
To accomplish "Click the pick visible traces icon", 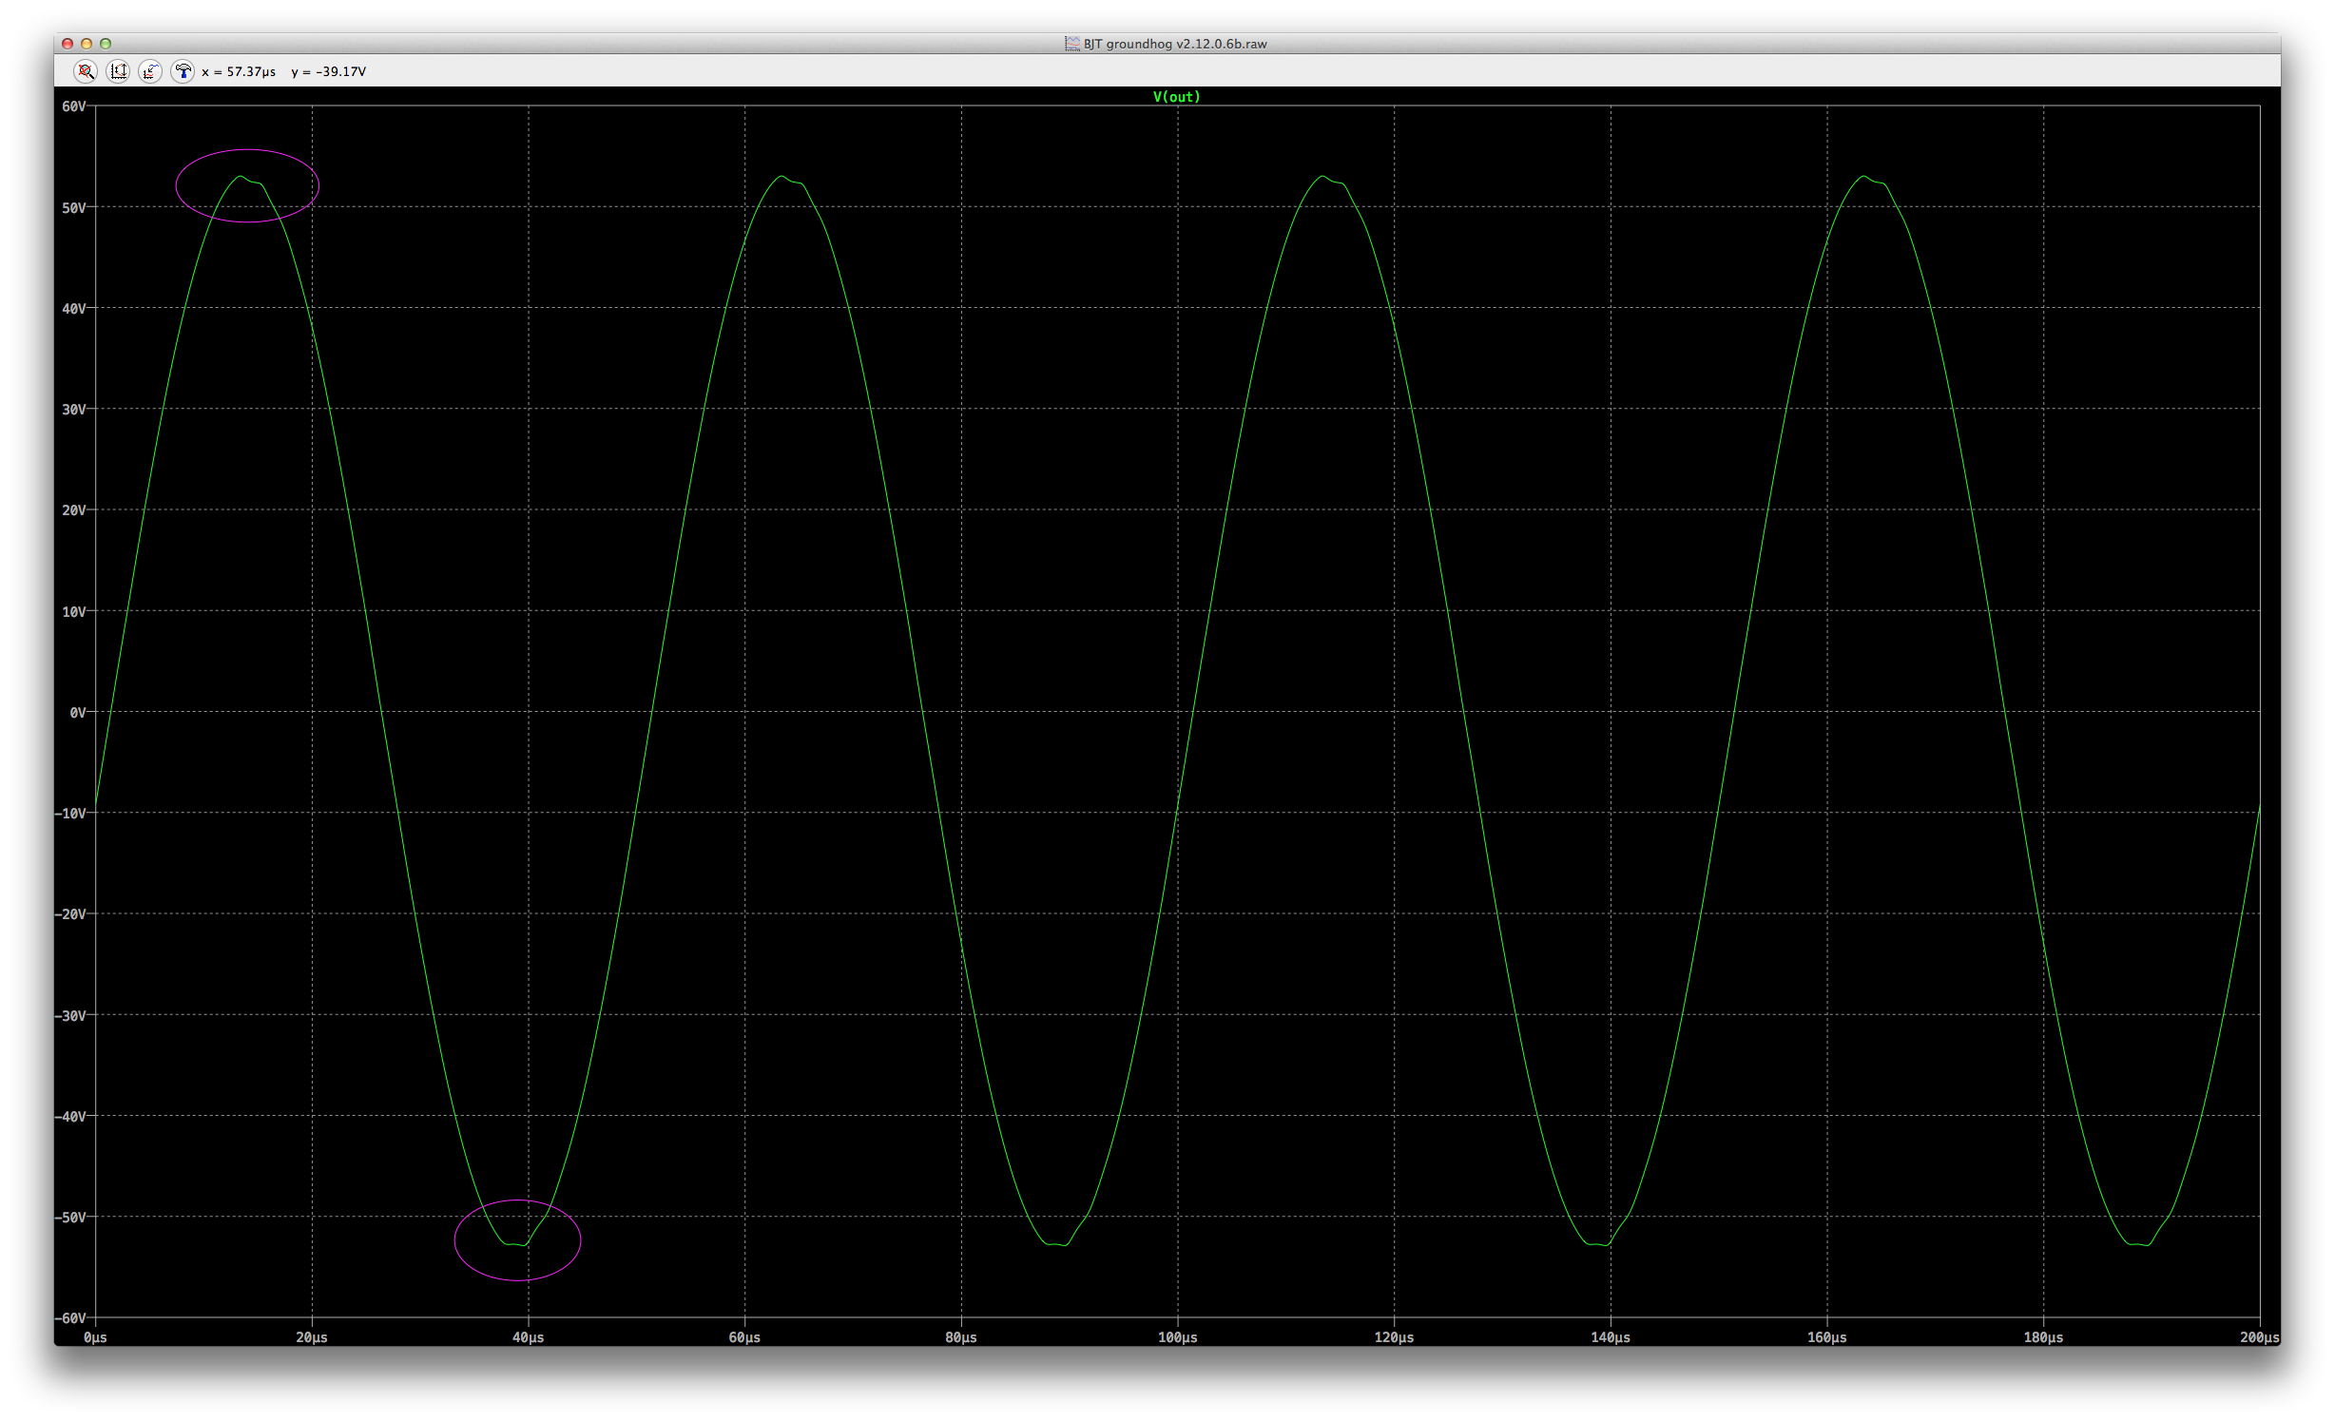I will pyautogui.click(x=150, y=71).
